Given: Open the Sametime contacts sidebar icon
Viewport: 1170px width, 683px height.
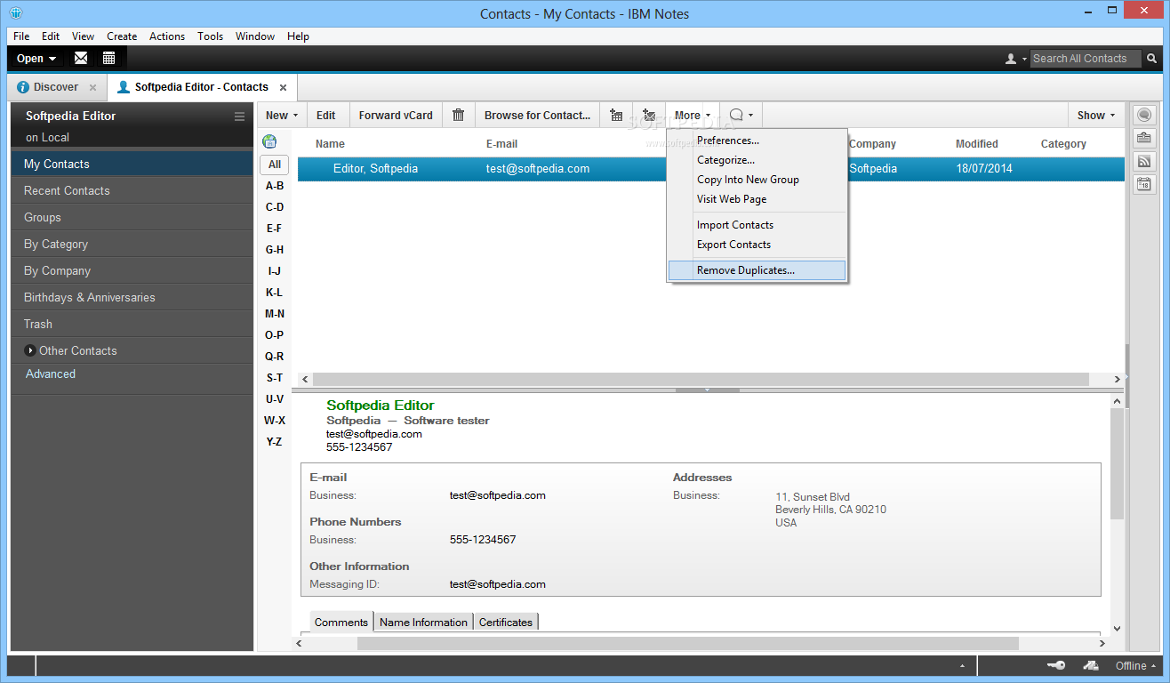Looking at the screenshot, I should [1143, 115].
